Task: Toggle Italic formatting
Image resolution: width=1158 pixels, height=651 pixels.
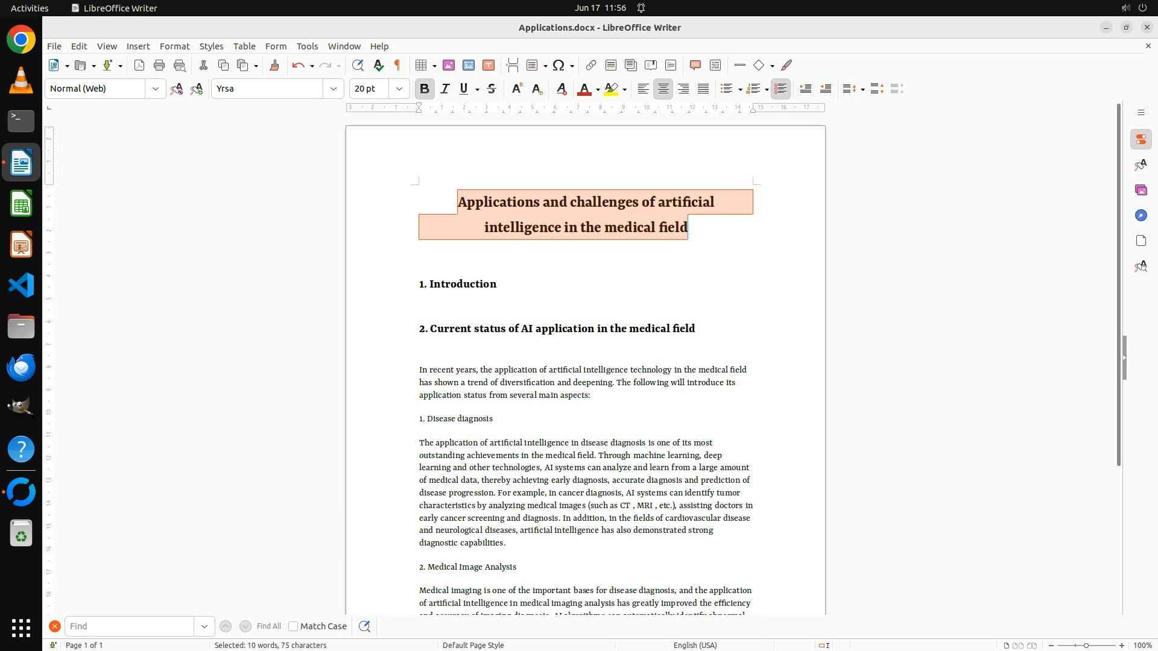Action: [x=445, y=89]
